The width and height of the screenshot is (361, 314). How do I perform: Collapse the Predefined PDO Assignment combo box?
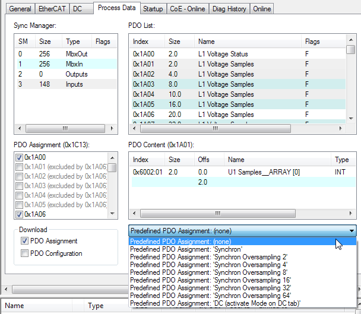point(242,231)
